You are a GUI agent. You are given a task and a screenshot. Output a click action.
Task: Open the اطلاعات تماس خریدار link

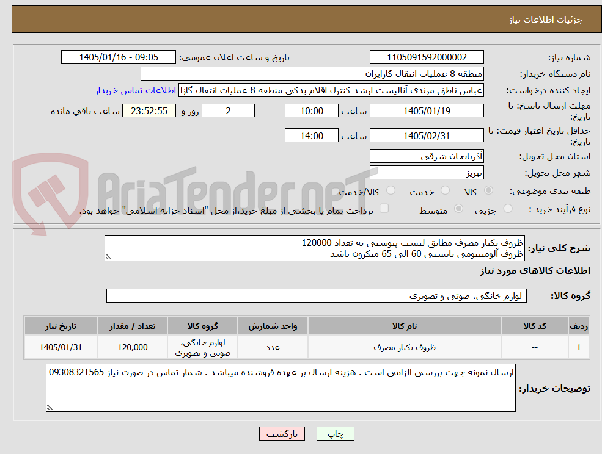coord(136,90)
